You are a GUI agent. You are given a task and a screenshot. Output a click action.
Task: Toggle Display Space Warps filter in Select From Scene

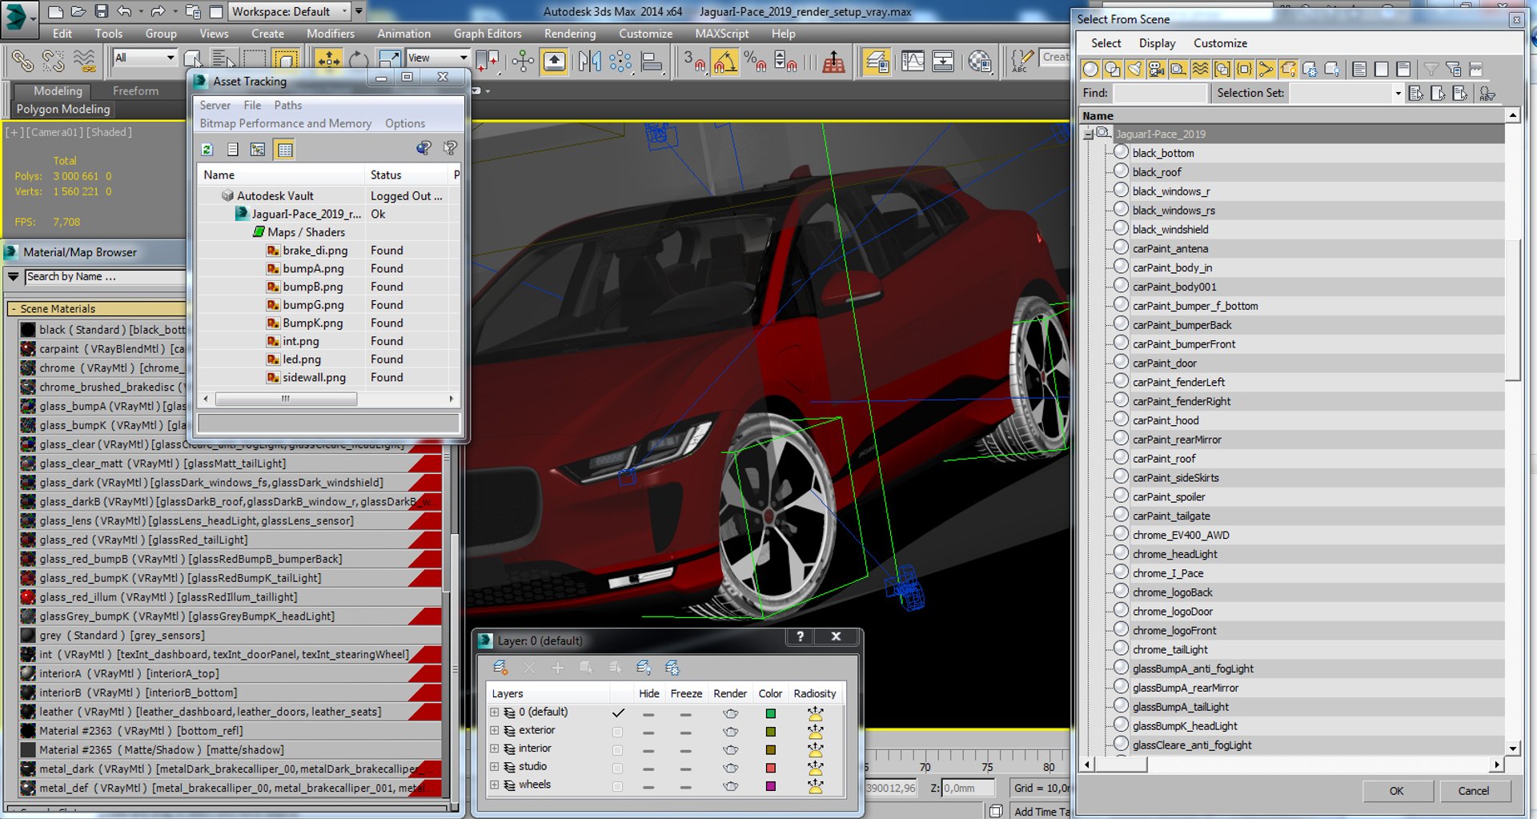1200,69
